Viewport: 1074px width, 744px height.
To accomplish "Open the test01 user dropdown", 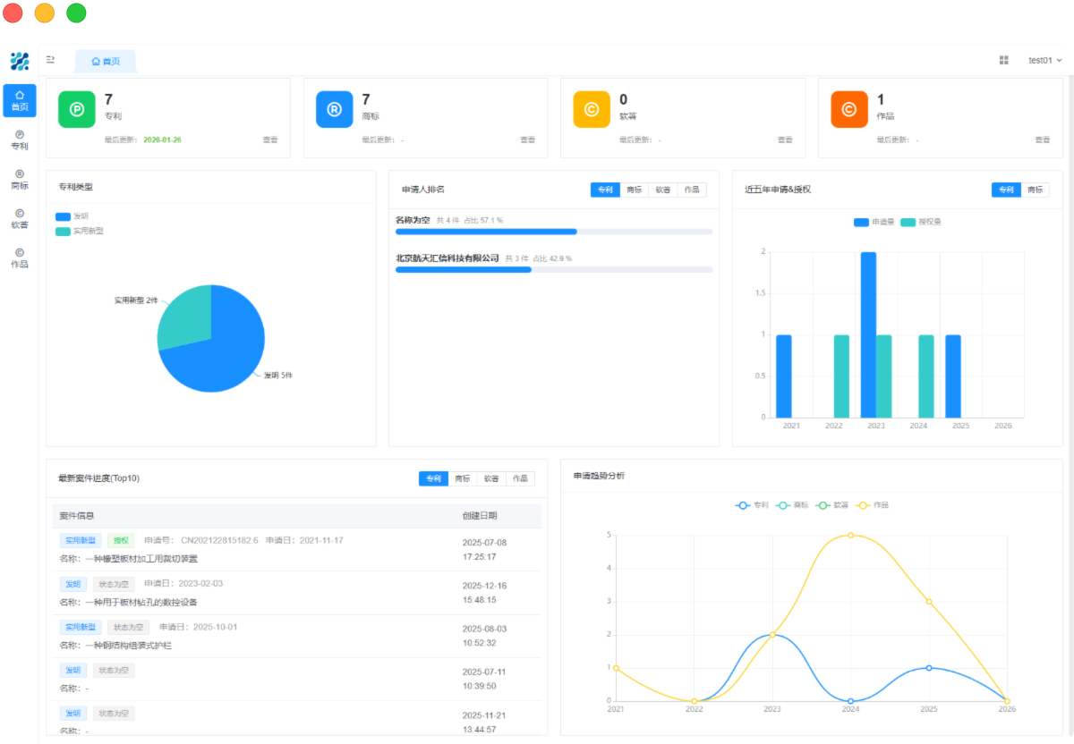I will (1044, 60).
